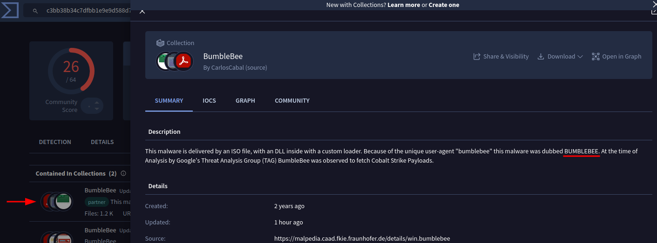This screenshot has width=657, height=243.
Task: Click Open in Graph
Action: click(616, 56)
